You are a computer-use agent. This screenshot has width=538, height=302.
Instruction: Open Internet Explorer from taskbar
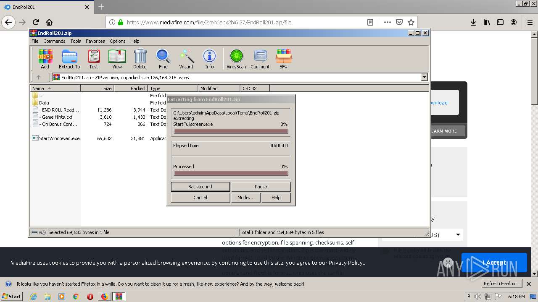pos(33,297)
